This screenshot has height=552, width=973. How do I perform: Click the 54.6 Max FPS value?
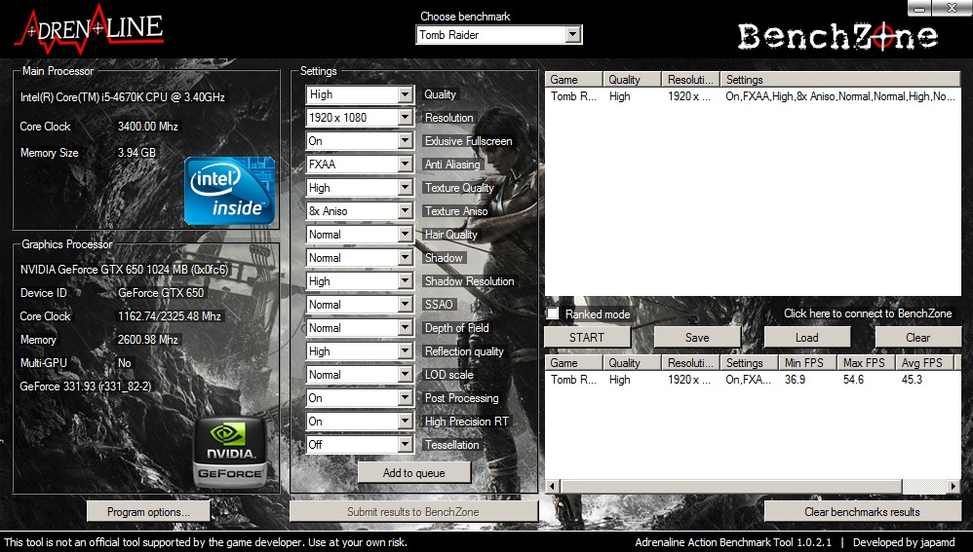(x=853, y=380)
